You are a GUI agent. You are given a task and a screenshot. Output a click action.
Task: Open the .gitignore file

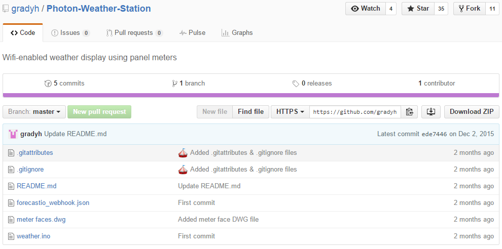30,170
